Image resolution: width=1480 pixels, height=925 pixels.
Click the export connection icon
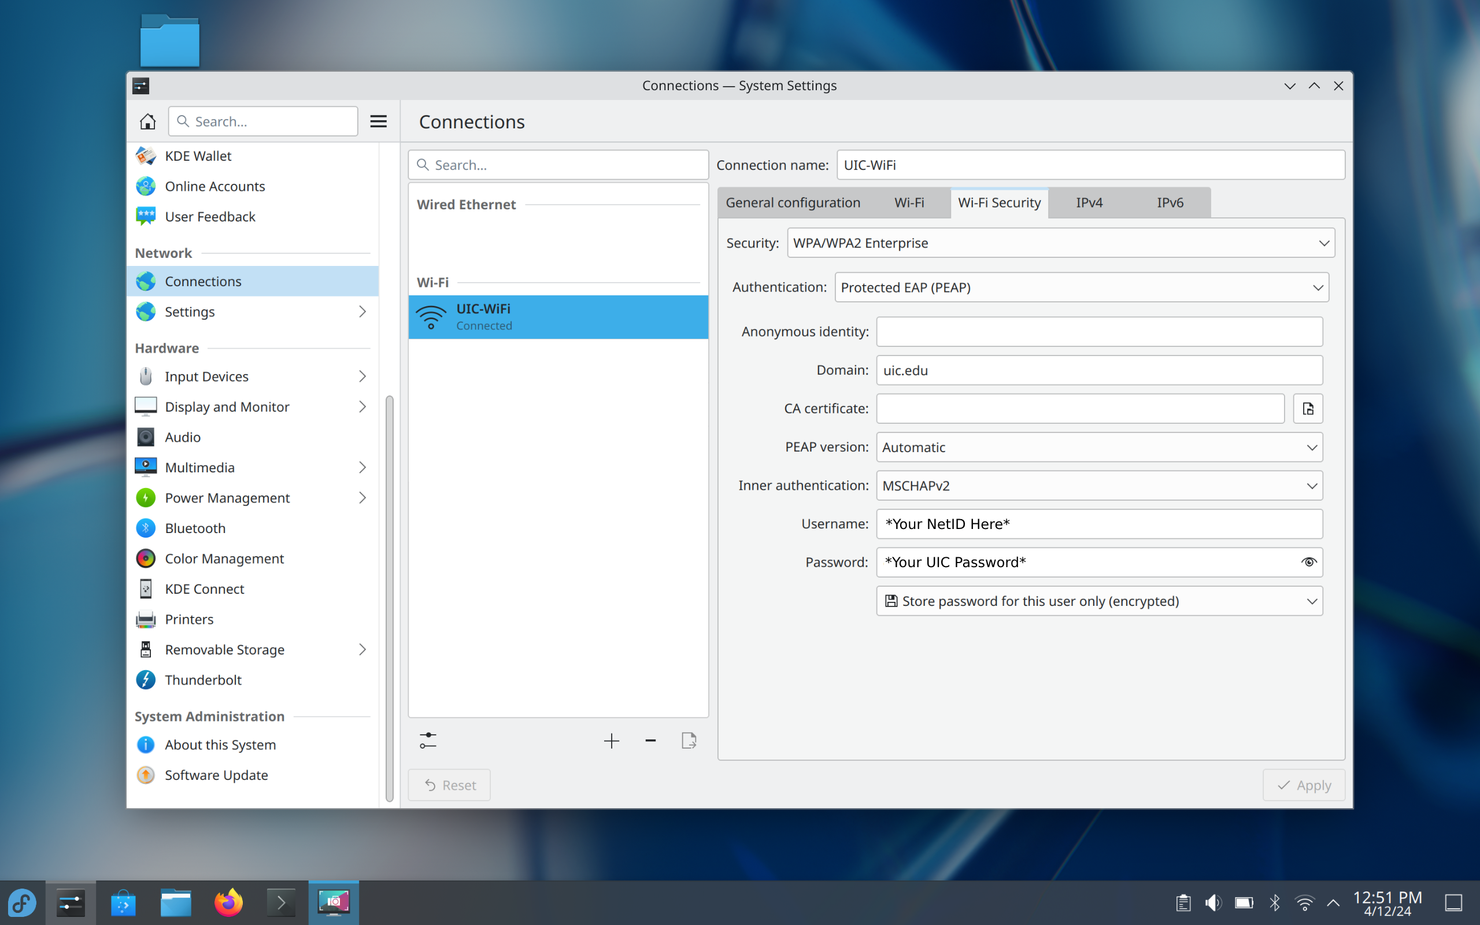(689, 741)
